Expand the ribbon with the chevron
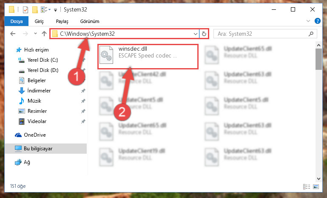Image resolution: width=327 pixels, height=198 pixels. tap(308, 21)
